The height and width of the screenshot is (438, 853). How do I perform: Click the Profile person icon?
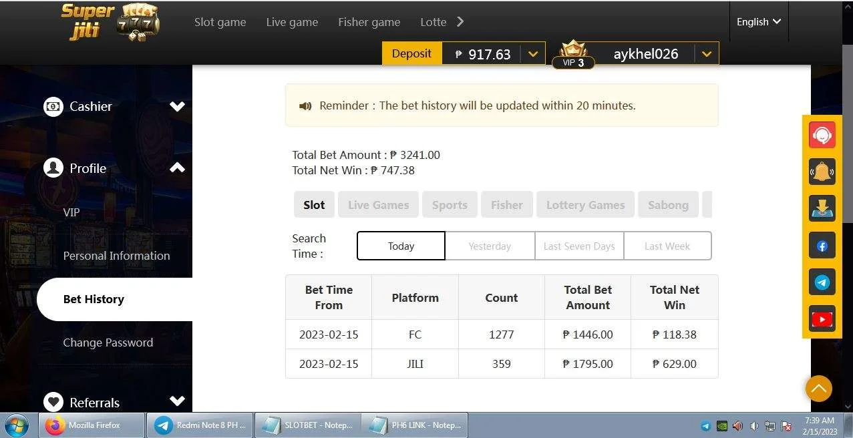53,168
